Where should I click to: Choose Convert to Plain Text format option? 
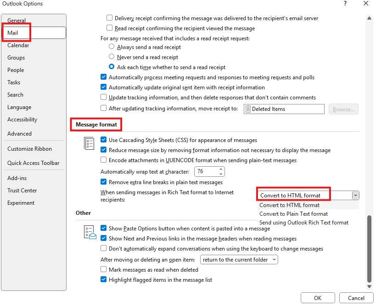click(x=293, y=214)
